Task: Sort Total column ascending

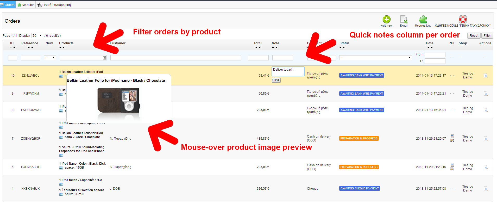Action: click(260, 48)
